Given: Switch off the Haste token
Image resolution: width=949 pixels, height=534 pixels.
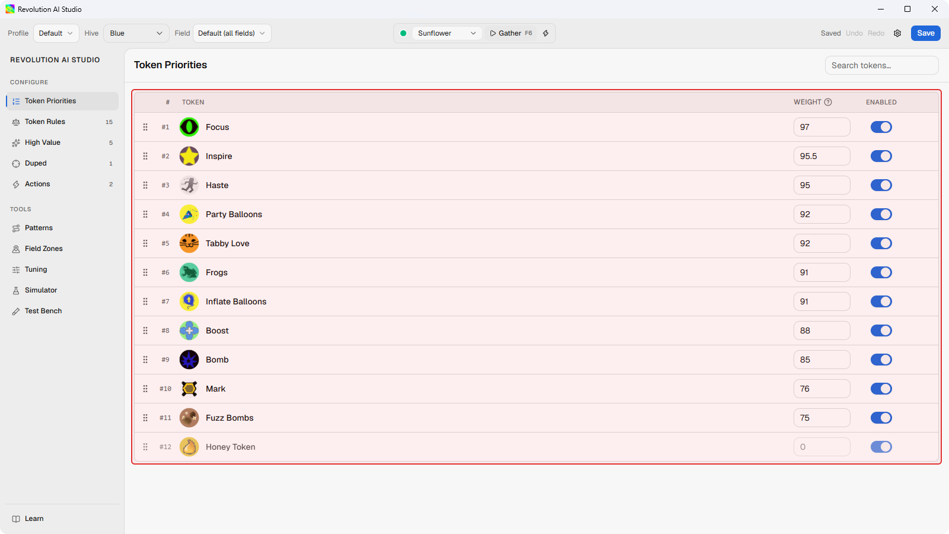Looking at the screenshot, I should [x=881, y=185].
